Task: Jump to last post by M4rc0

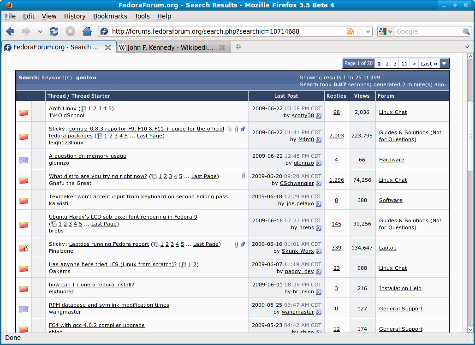Action: (319, 140)
